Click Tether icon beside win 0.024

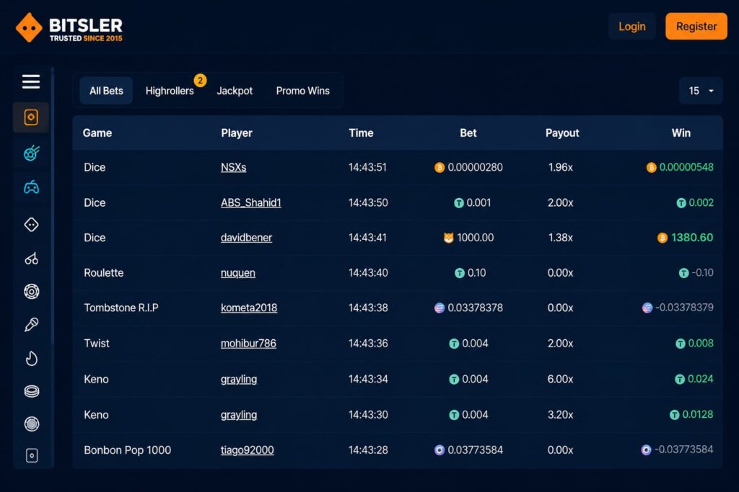pyautogui.click(x=680, y=379)
